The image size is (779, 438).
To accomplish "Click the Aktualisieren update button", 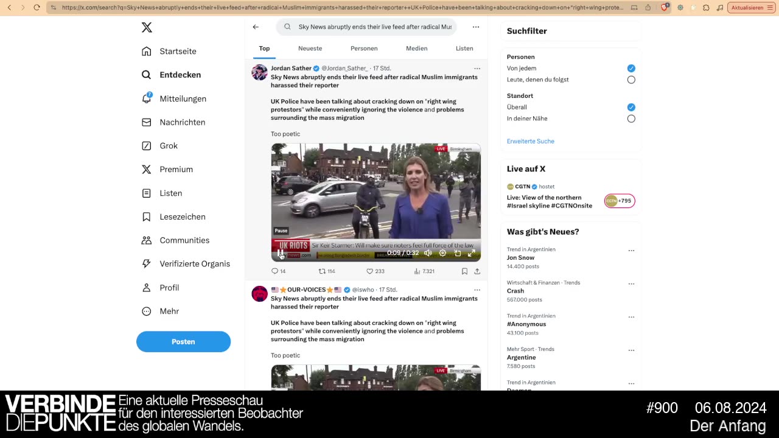I will point(751,7).
